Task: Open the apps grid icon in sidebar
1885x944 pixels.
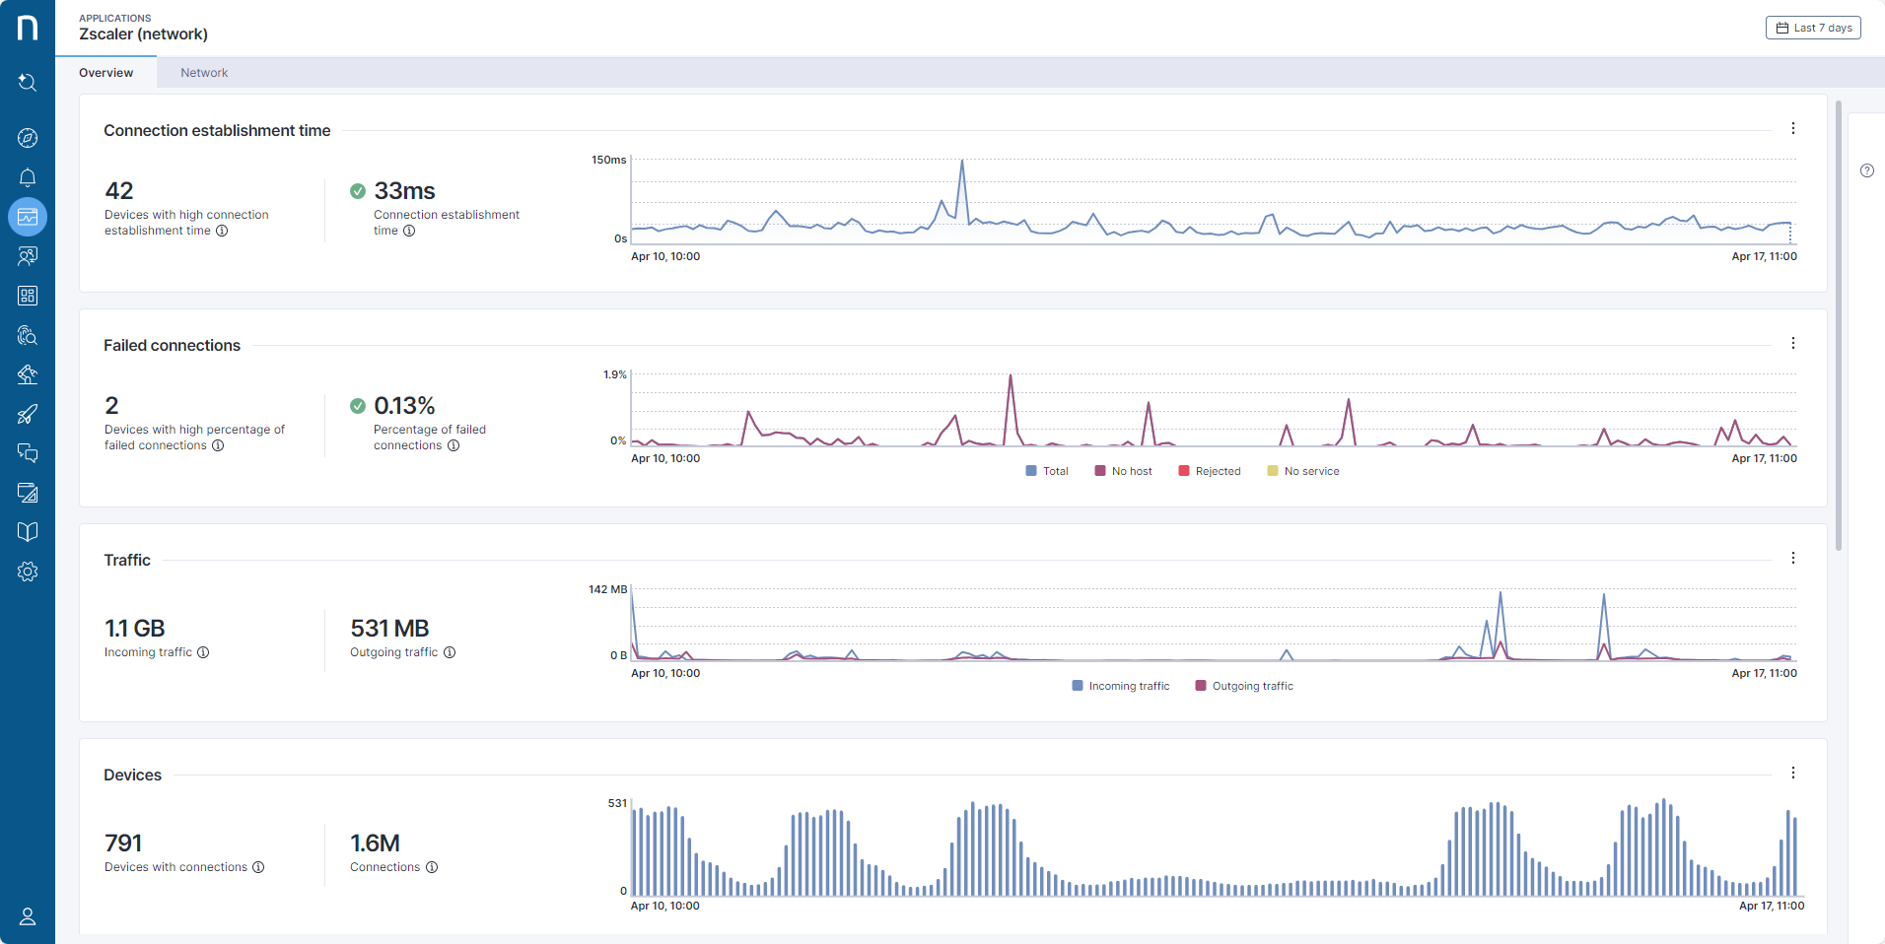Action: point(28,296)
